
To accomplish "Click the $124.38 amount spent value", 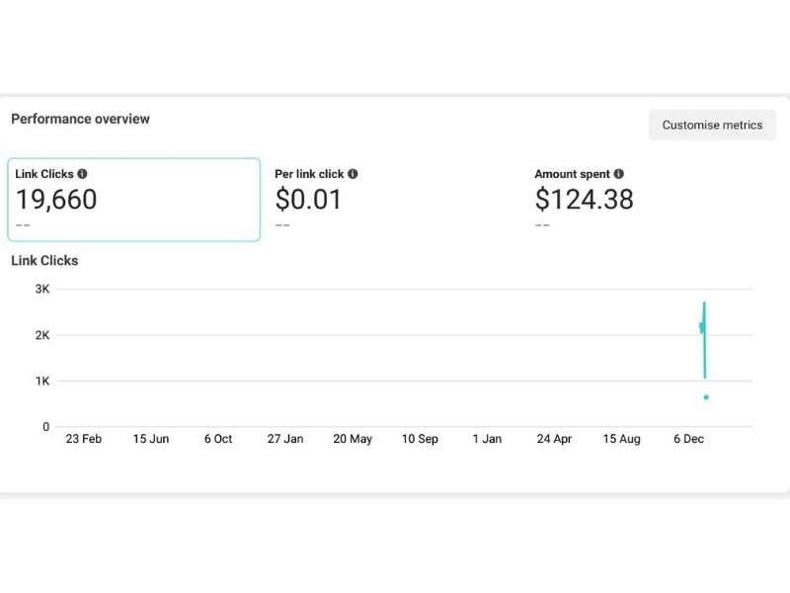I will (x=584, y=200).
